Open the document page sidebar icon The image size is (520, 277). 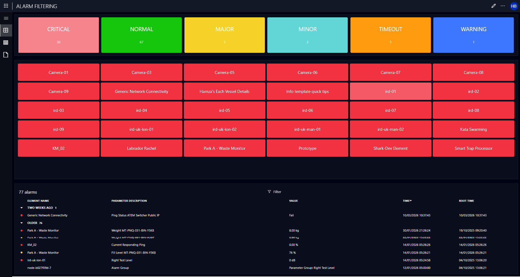coord(6,55)
